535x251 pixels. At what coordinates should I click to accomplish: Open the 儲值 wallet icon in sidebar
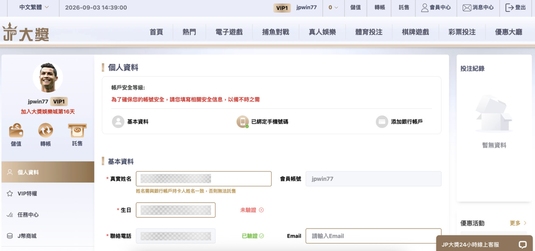point(16,131)
